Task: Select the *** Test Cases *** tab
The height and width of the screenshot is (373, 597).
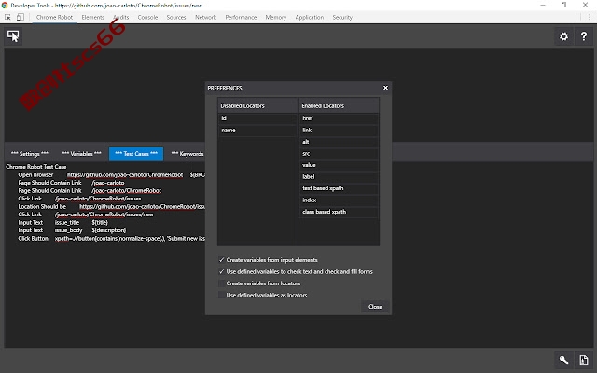Action: point(136,154)
